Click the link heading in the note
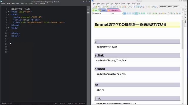Image resolution: width=188 pixels, height=105 pixels. pos(98,99)
